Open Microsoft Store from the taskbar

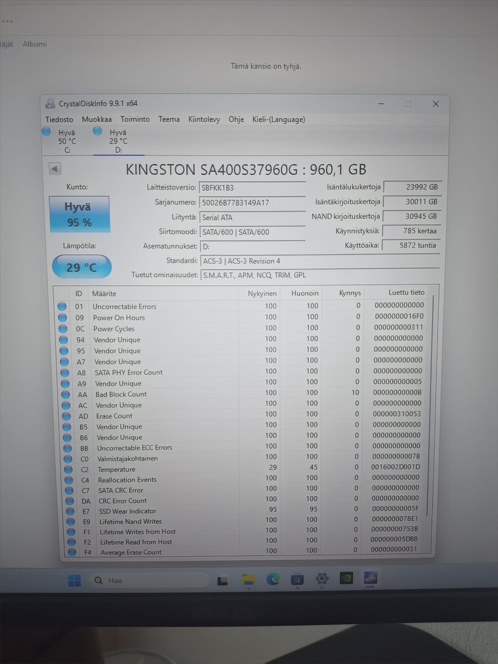[x=297, y=579]
